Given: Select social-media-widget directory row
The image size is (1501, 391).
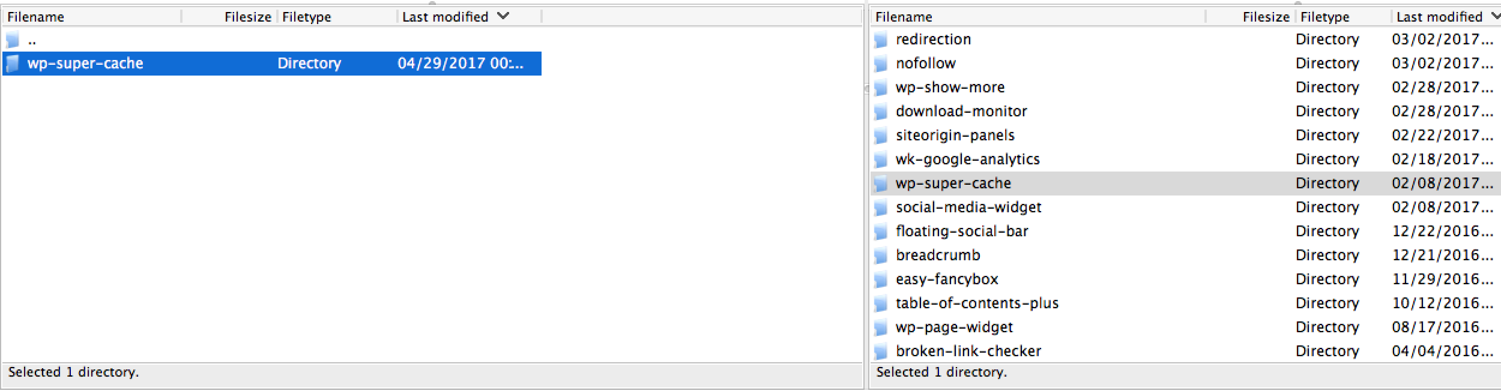Looking at the screenshot, I should pyautogui.click(x=1186, y=207).
